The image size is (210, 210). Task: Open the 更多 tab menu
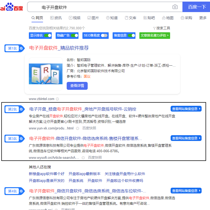[203, 18]
